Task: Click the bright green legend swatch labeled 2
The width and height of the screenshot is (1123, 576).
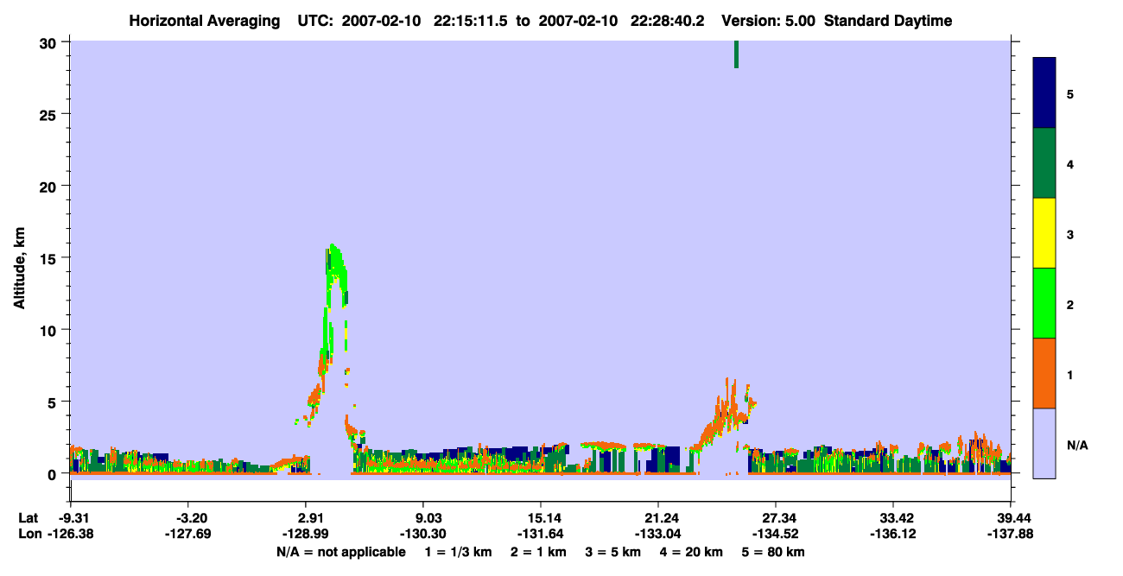Action: tap(1044, 303)
